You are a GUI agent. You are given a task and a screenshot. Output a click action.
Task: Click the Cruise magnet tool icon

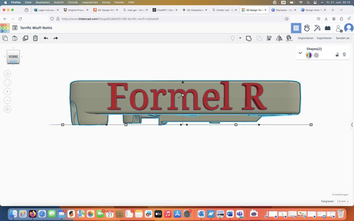[x=289, y=38]
